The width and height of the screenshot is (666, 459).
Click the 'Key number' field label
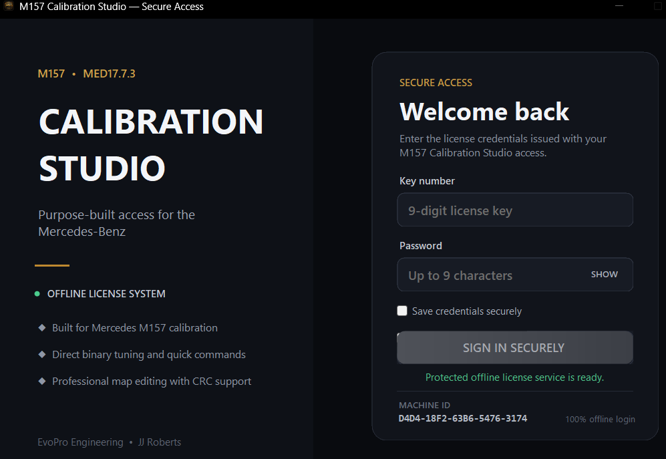pyautogui.click(x=427, y=181)
